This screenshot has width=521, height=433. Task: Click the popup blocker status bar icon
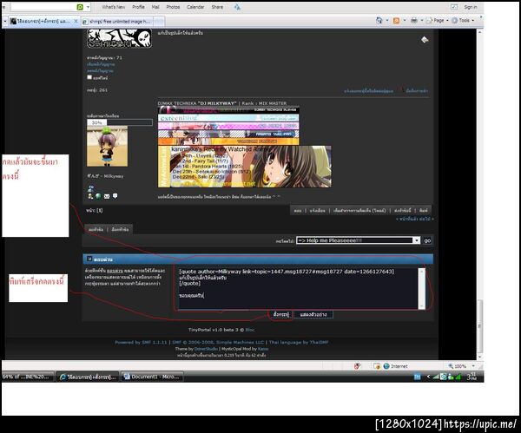377,366
